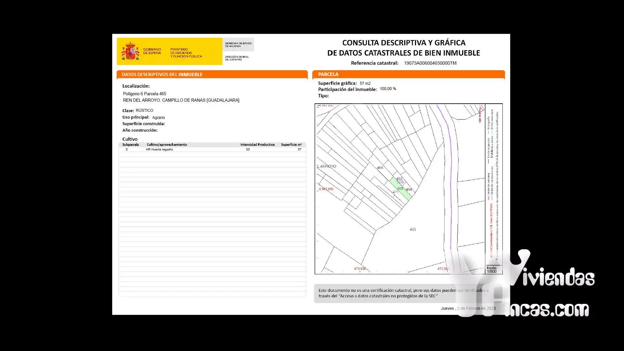Click parcel label "495" on the map
Screen dimensions: 624x351
click(413, 229)
